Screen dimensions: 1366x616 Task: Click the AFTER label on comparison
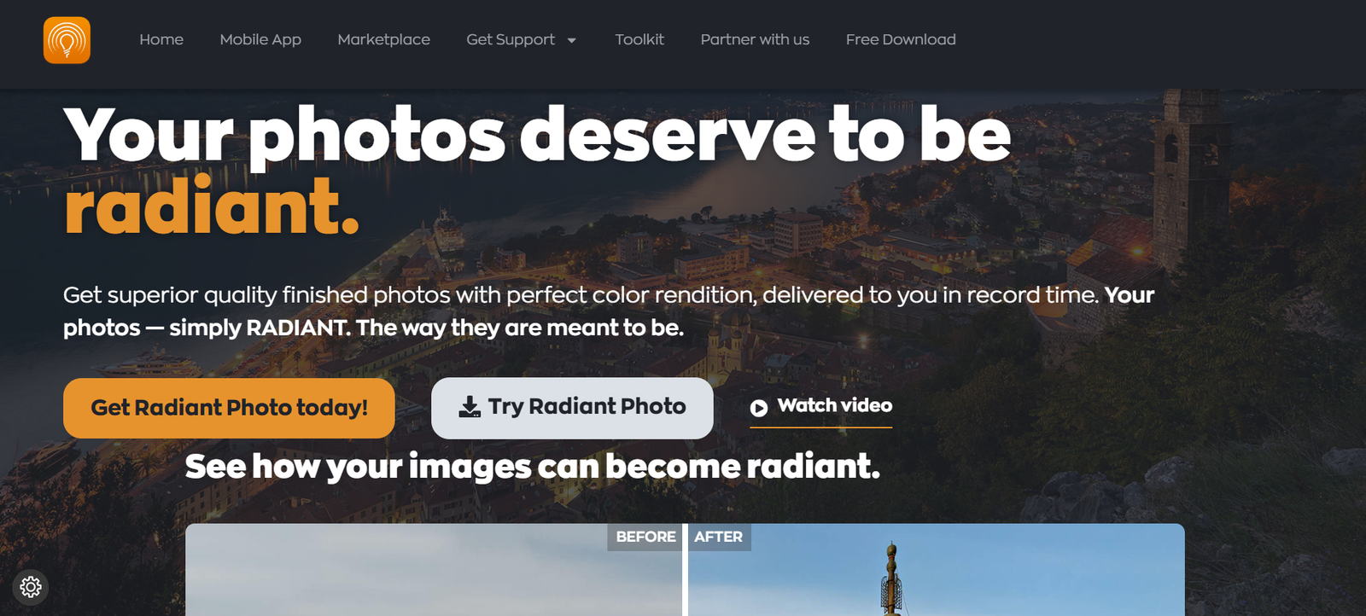point(719,537)
